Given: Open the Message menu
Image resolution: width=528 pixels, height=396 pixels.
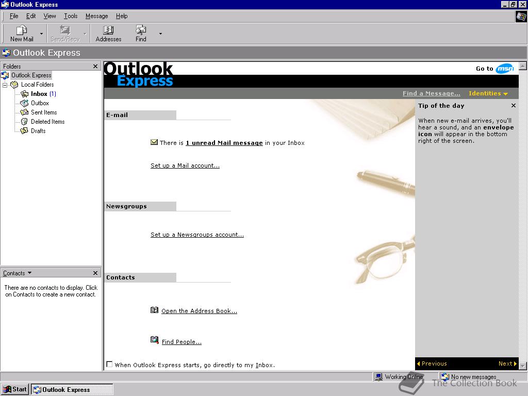Looking at the screenshot, I should (96, 16).
